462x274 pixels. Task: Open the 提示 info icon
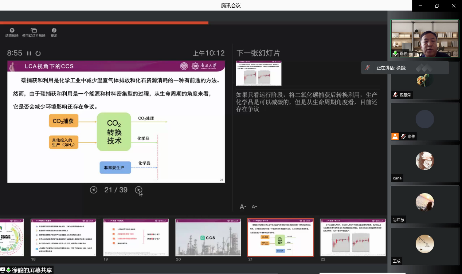[x=54, y=31]
